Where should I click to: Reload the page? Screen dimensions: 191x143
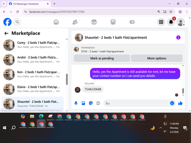[x=18, y=12]
